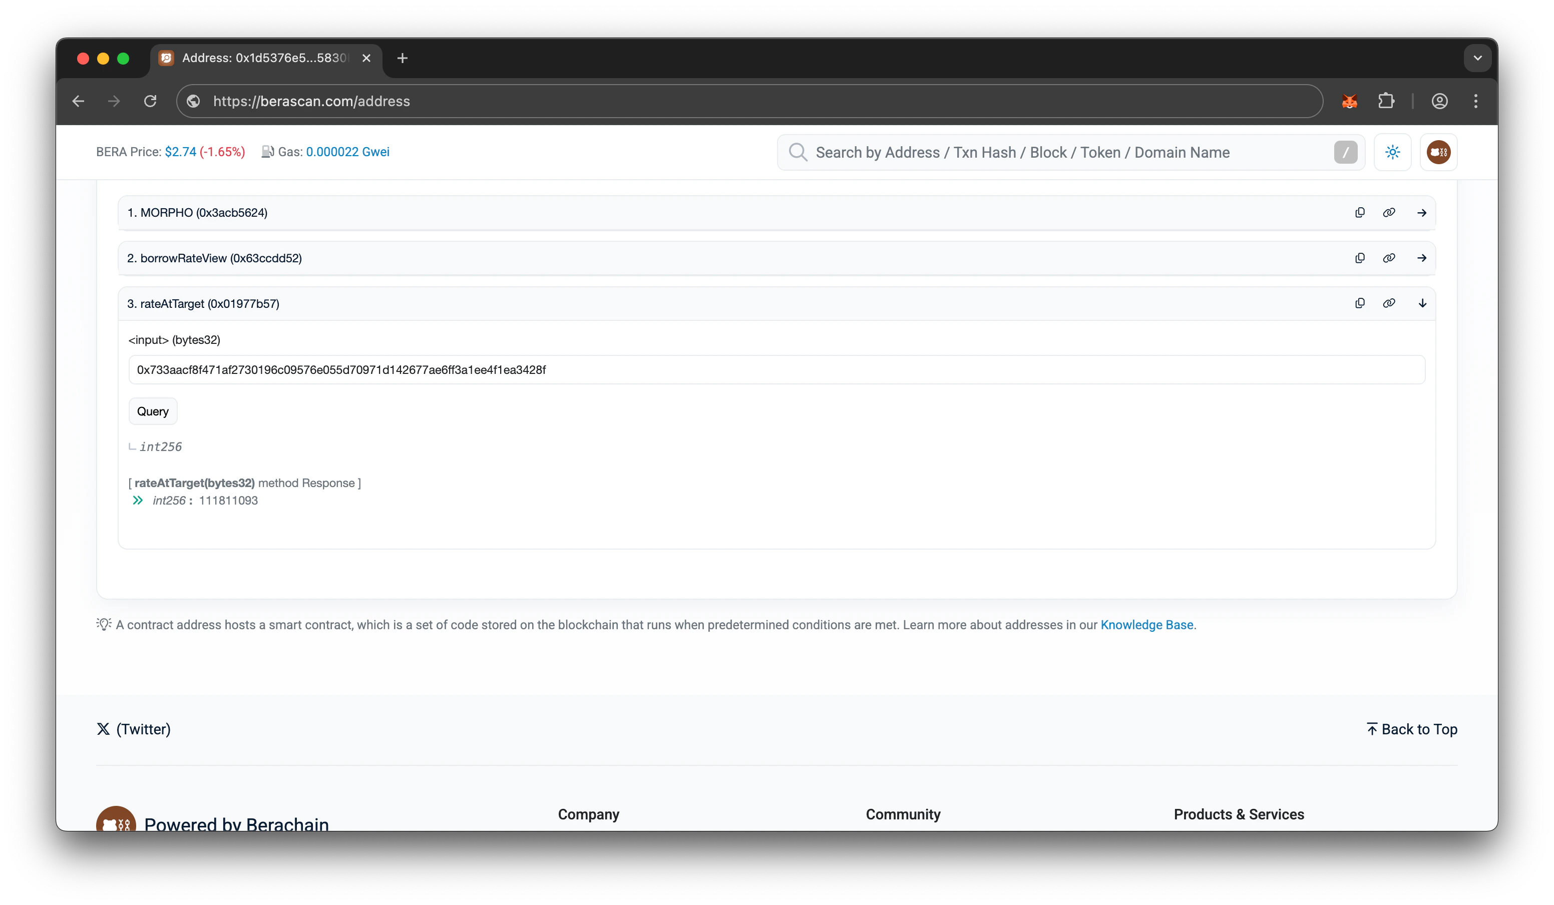Click the site info icon in address bar
The height and width of the screenshot is (905, 1554).
194,101
